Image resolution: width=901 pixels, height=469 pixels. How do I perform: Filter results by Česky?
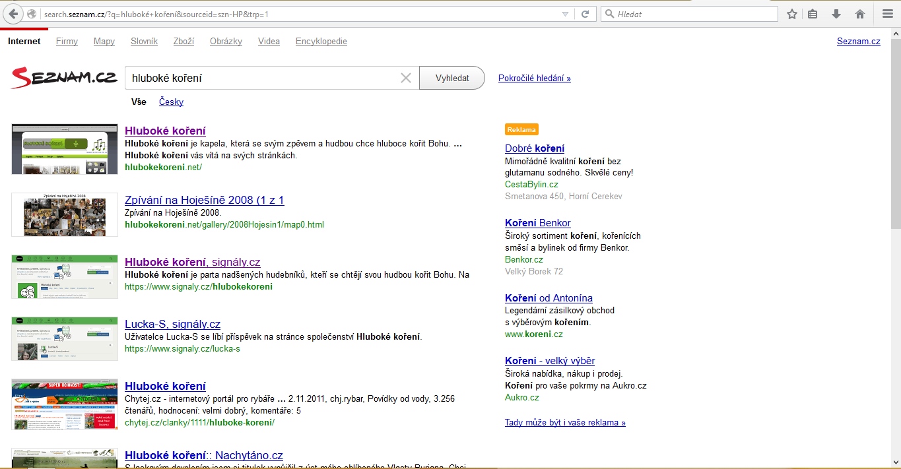(x=171, y=102)
